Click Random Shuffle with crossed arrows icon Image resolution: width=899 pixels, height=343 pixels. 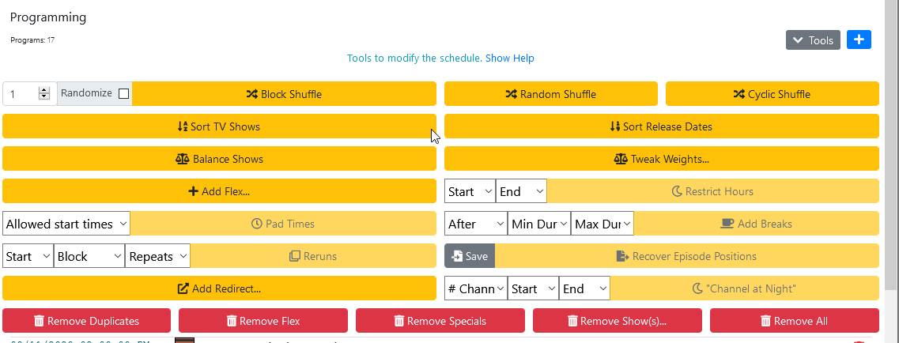pyautogui.click(x=550, y=94)
